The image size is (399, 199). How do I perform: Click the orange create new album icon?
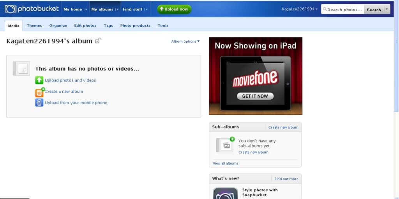coord(40,92)
